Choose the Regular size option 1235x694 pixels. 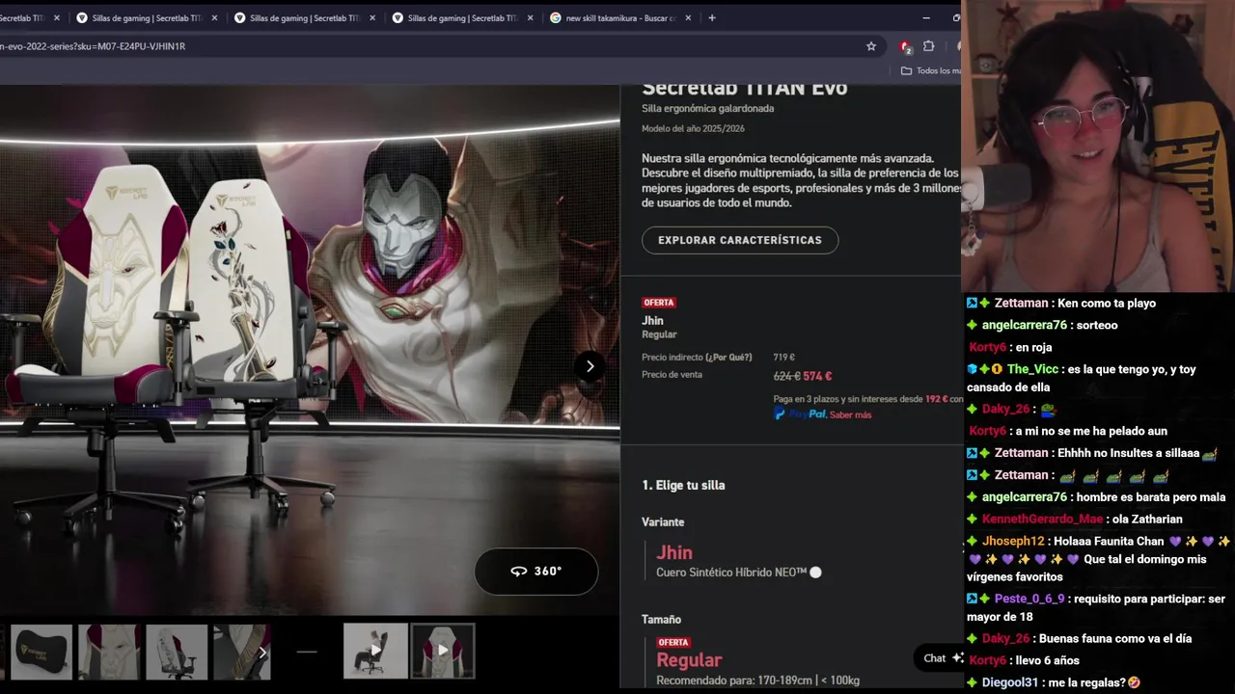689,660
